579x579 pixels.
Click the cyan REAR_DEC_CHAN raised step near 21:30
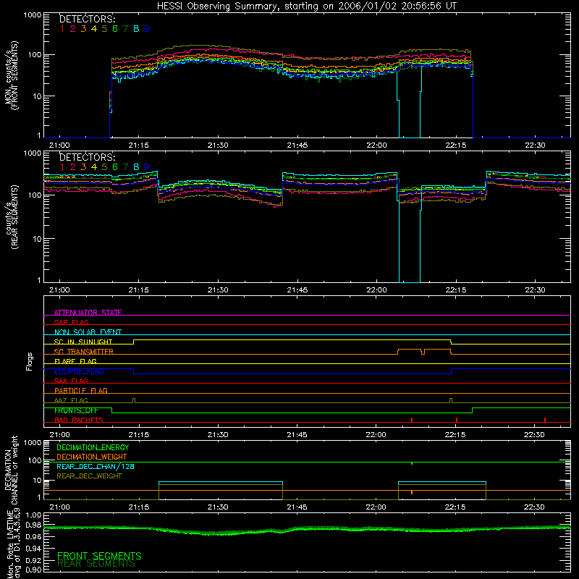pos(221,482)
